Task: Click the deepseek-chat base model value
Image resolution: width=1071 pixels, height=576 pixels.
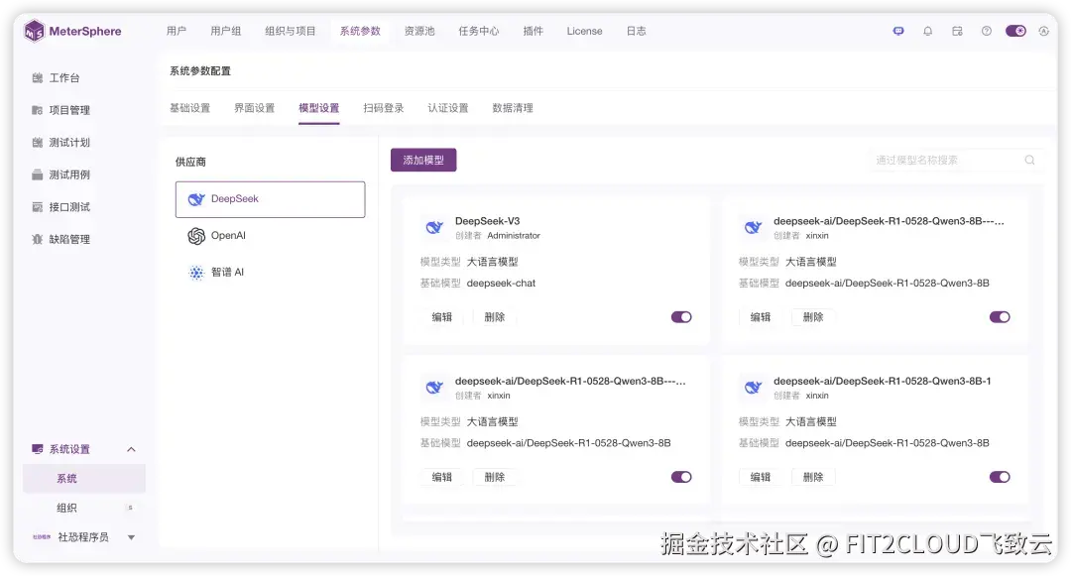Action: pos(501,284)
